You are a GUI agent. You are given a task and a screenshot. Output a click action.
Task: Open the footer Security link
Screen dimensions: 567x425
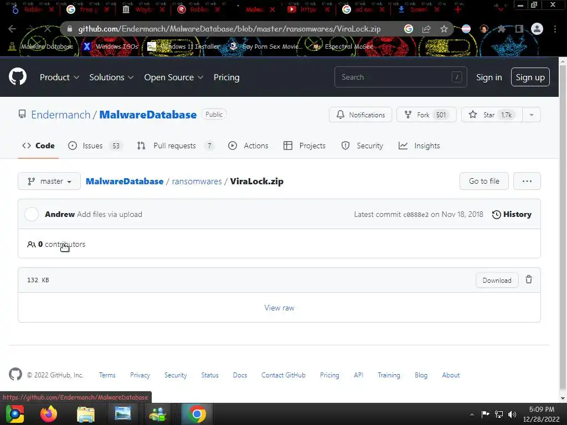(176, 375)
